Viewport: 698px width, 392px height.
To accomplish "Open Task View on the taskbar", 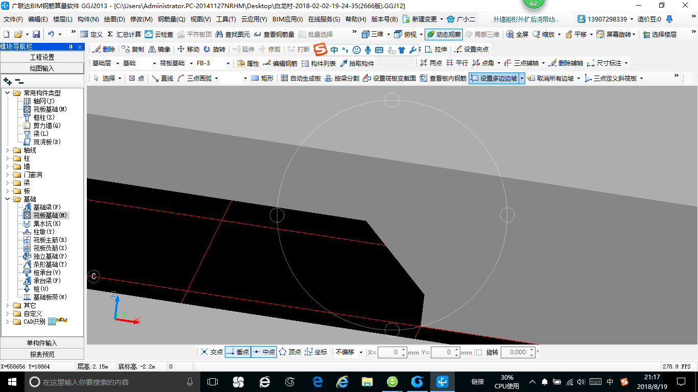I will [x=213, y=381].
